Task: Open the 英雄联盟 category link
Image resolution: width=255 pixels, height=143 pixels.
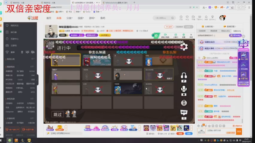Action: (9, 71)
